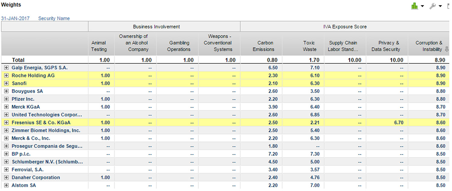Select the BP p.l.c. name

tap(21, 154)
